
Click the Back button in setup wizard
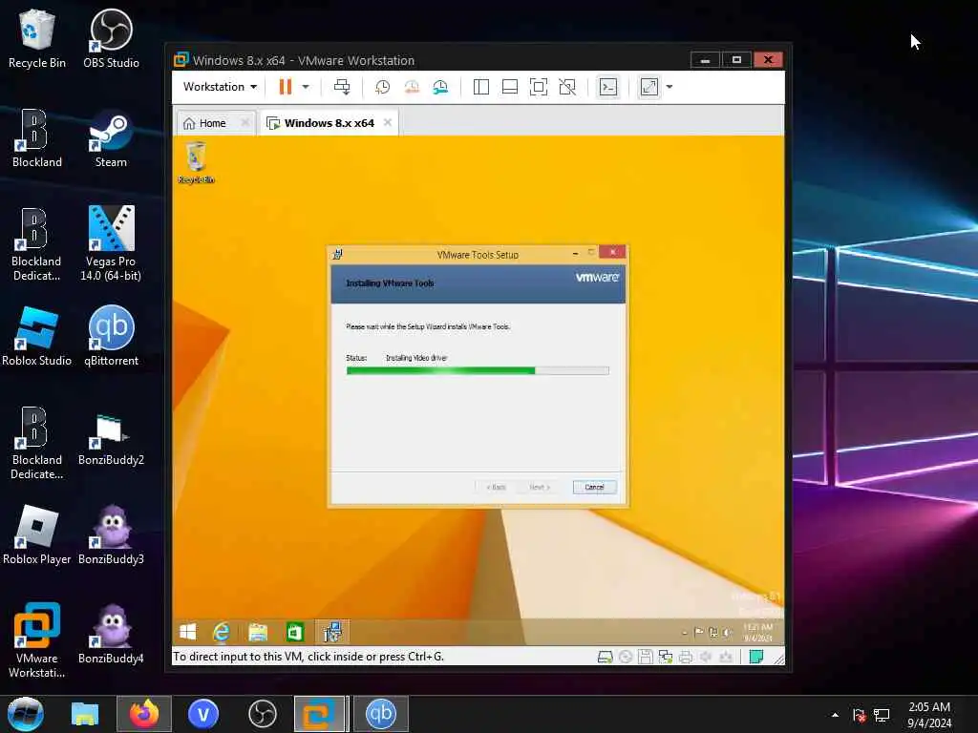497,487
